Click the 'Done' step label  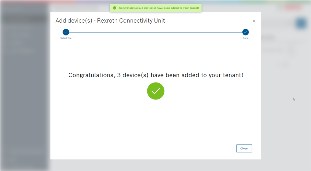tap(245, 38)
